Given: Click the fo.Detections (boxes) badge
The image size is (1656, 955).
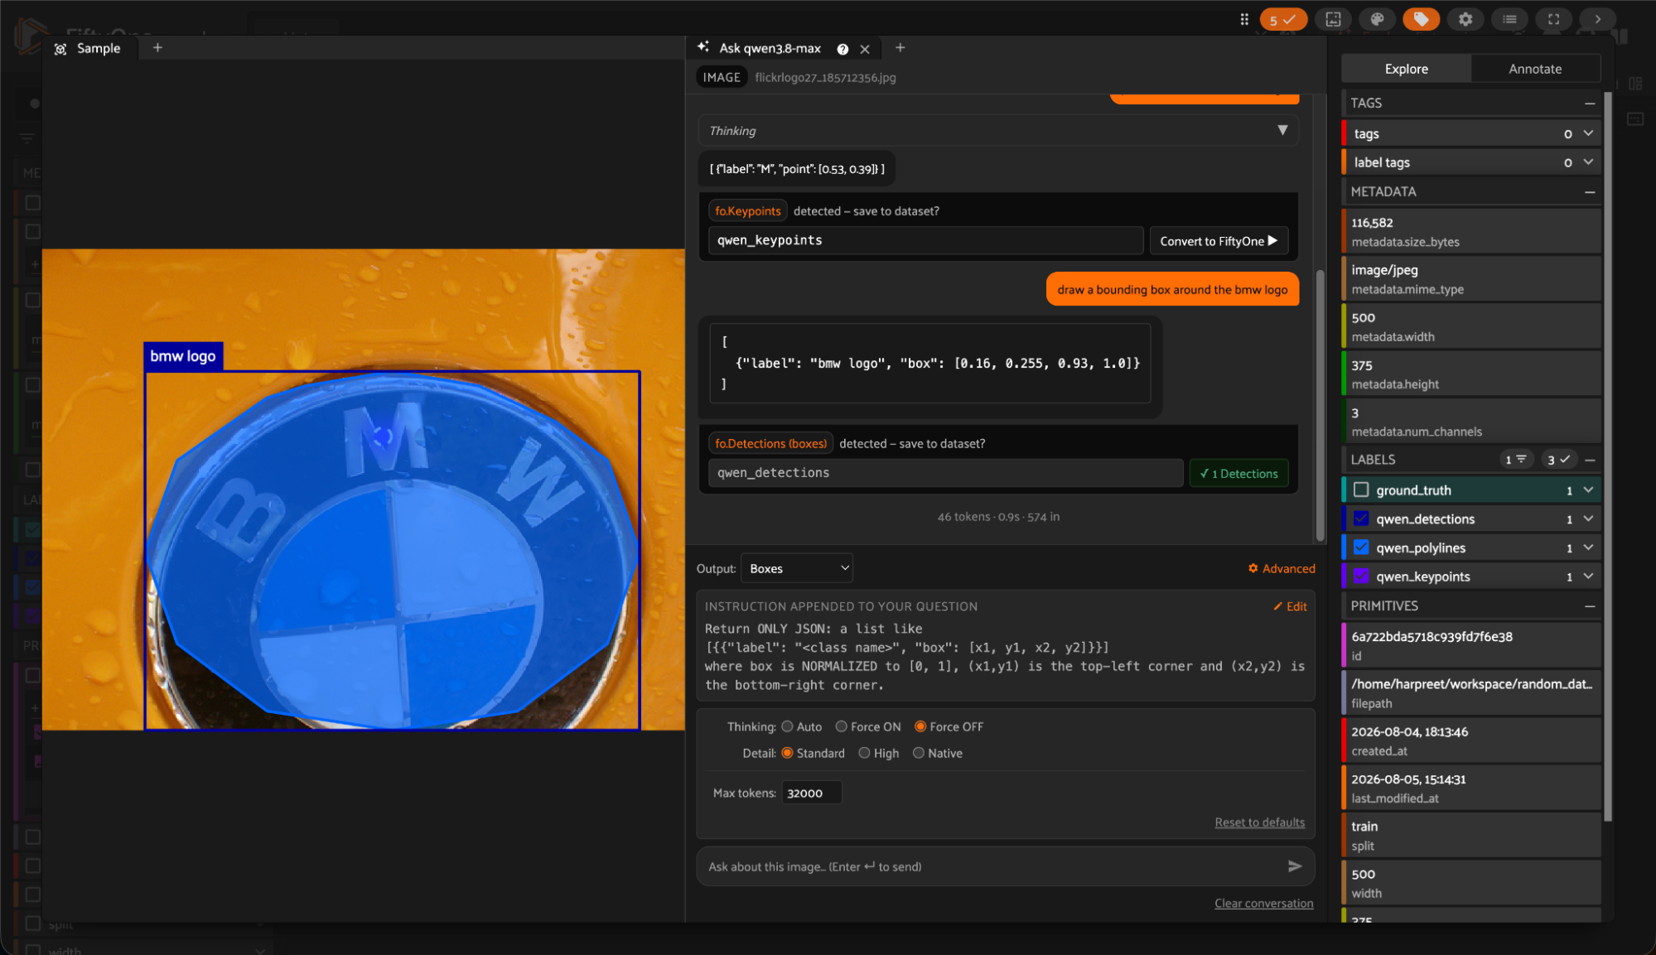Looking at the screenshot, I should coord(770,444).
